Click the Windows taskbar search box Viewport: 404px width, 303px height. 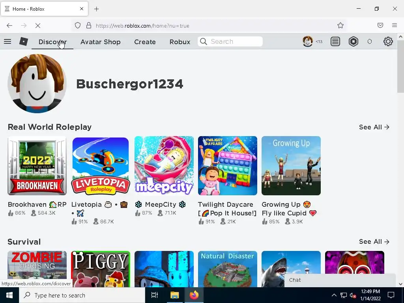coord(82,295)
